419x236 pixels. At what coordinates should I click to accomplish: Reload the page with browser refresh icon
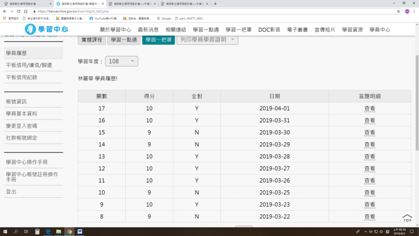(x=27, y=10)
